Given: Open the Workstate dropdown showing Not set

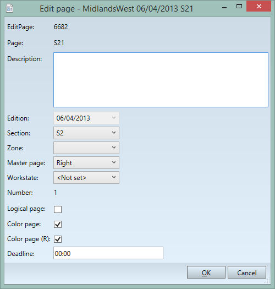Looking at the screenshot, I should pos(86,177).
